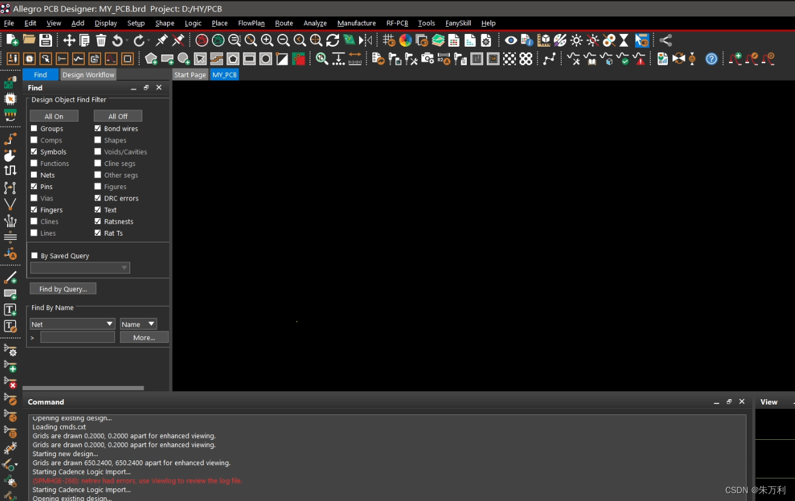Viewport: 795px width, 501px height.
Task: Toggle the Groups checkbox
Action: click(35, 128)
